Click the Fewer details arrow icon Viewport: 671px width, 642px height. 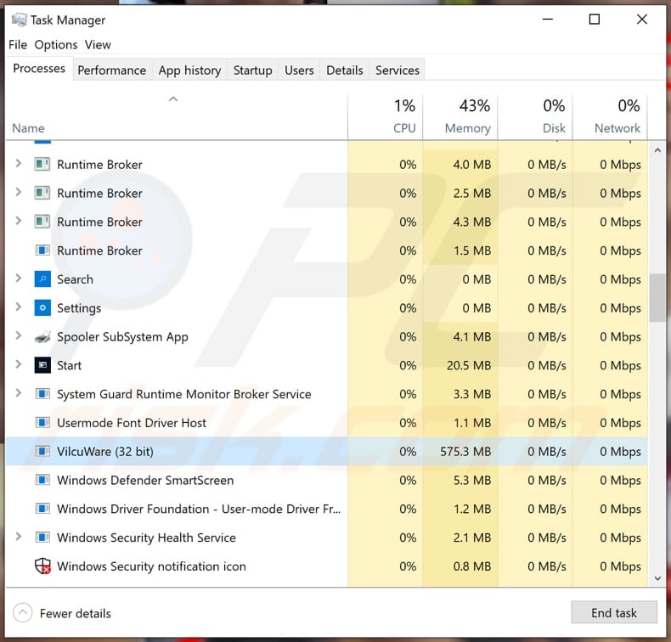[x=23, y=613]
